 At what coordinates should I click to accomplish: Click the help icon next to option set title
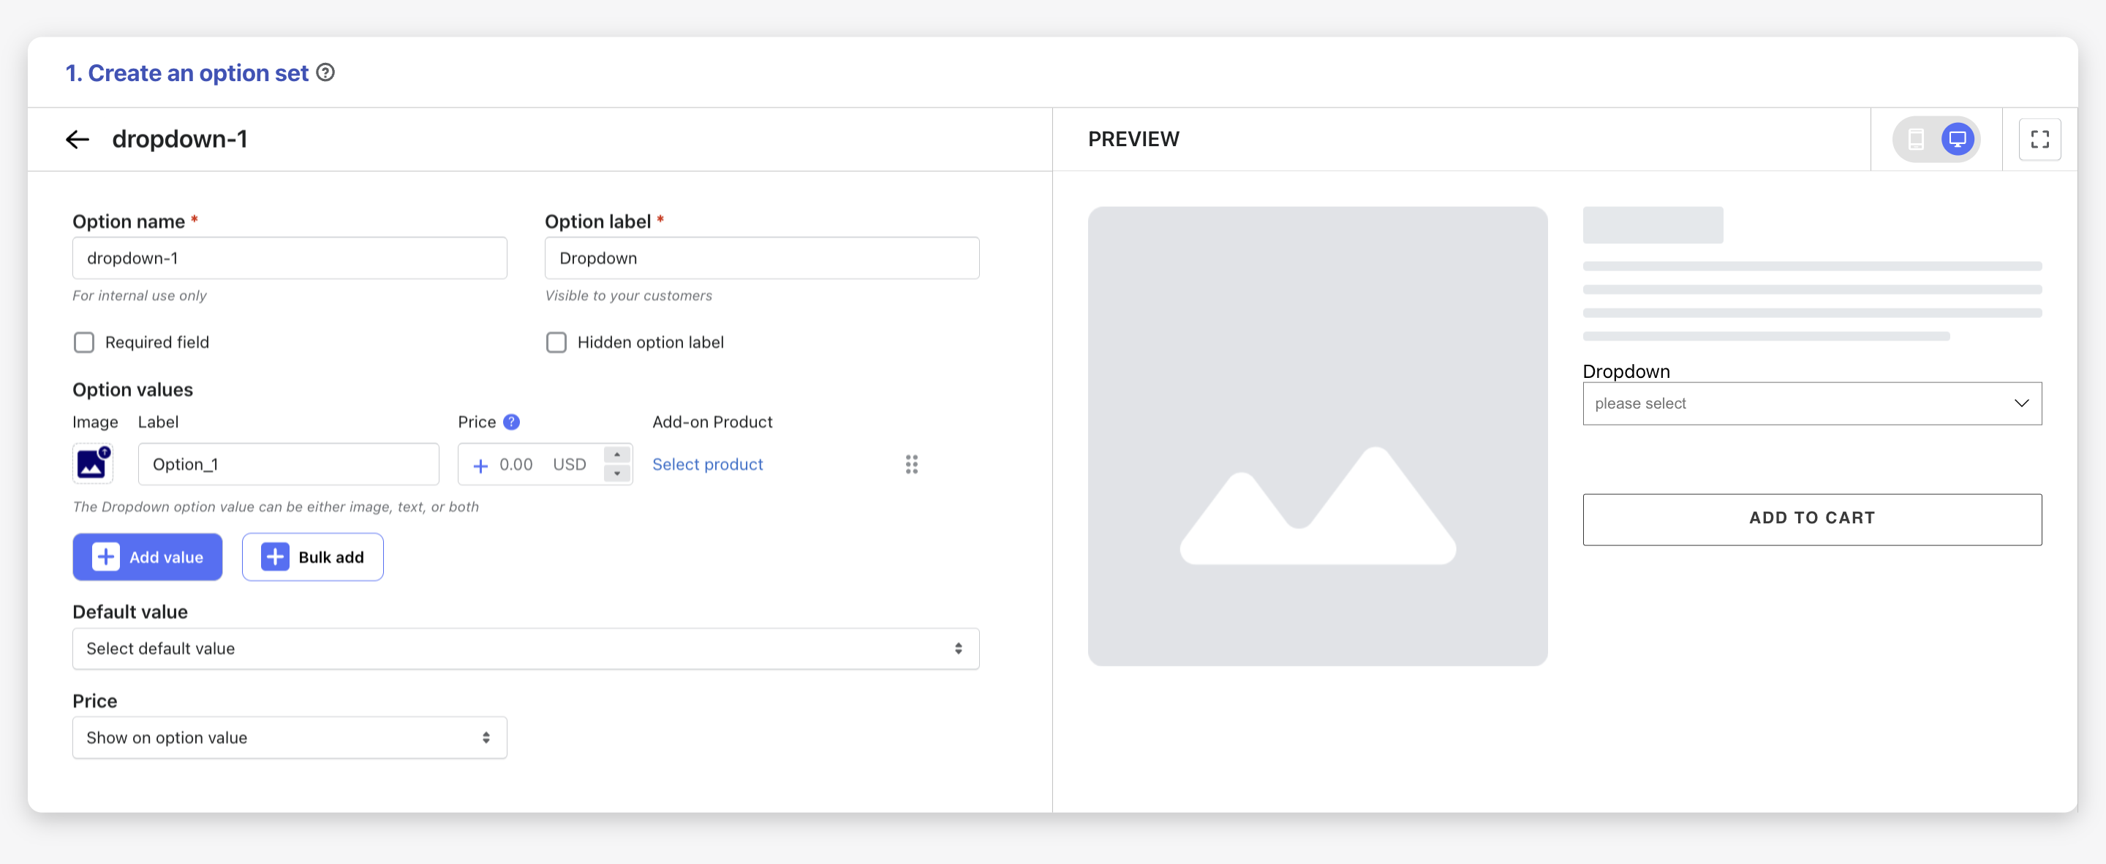coord(325,72)
